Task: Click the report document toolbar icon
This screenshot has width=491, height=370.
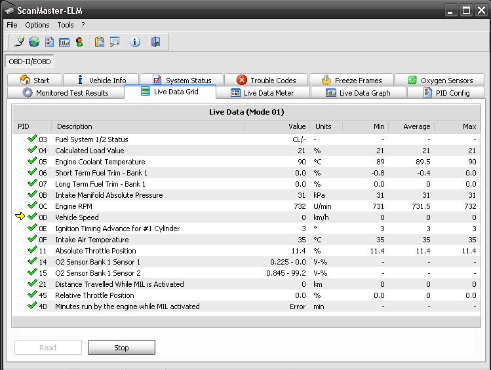Action: pos(49,42)
